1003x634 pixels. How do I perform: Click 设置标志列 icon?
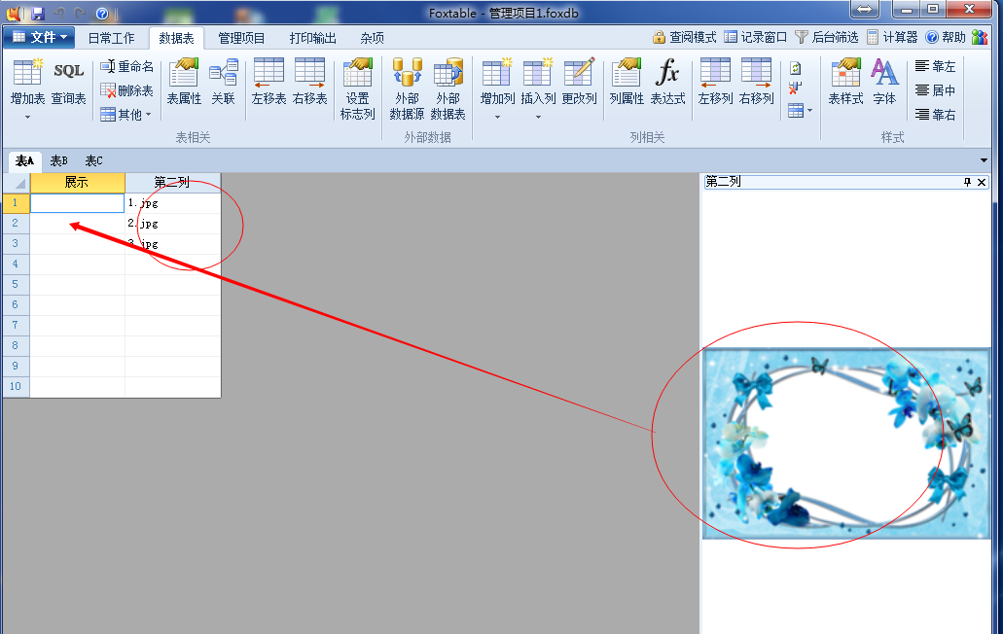click(x=357, y=88)
